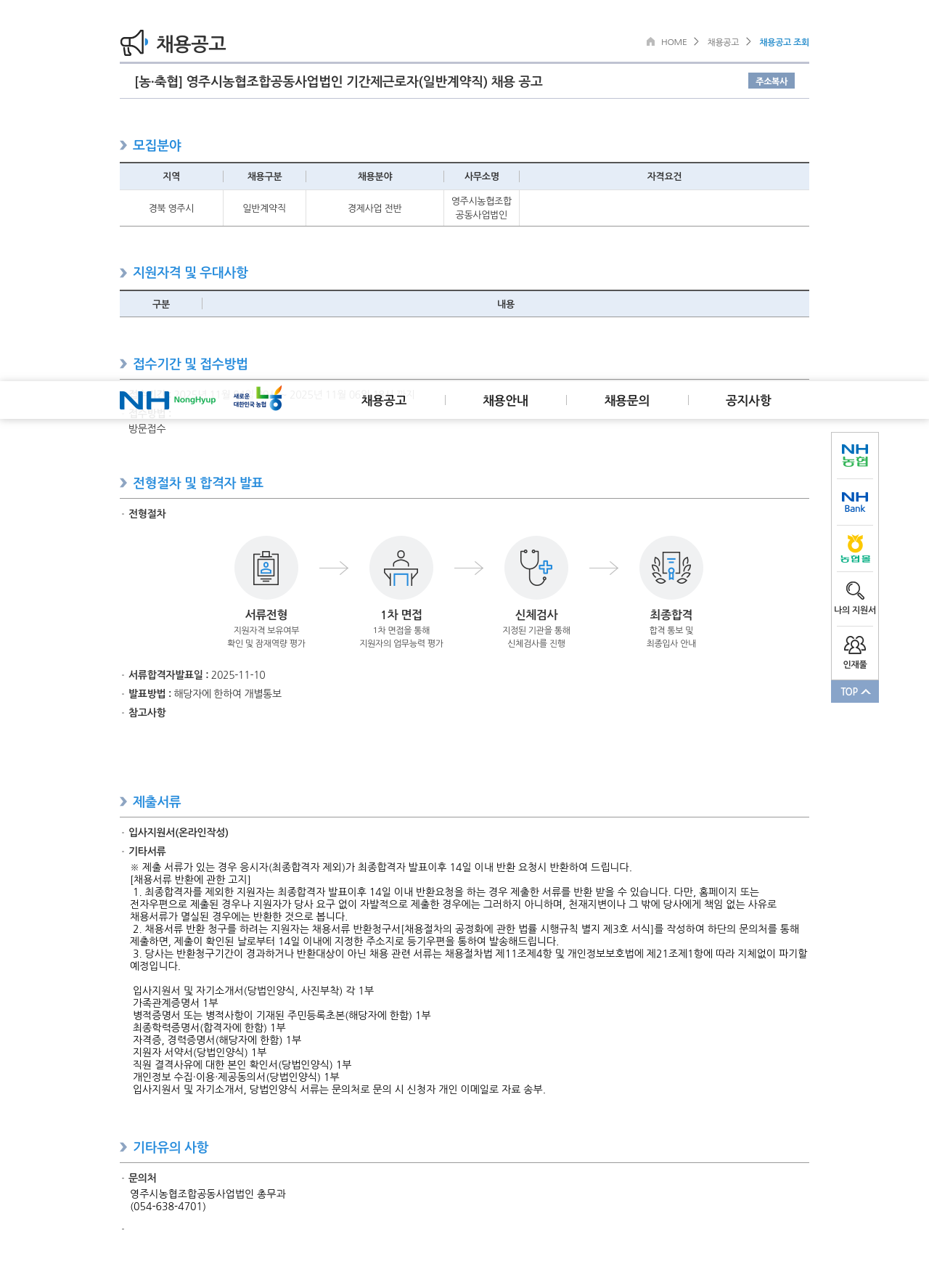Viewport: 929px width, 1285px height.
Task: Open NH 농협 sidebar shortcut
Action: pyautogui.click(x=855, y=455)
